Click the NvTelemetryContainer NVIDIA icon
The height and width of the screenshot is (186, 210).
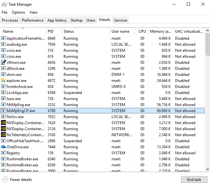coord(3,135)
